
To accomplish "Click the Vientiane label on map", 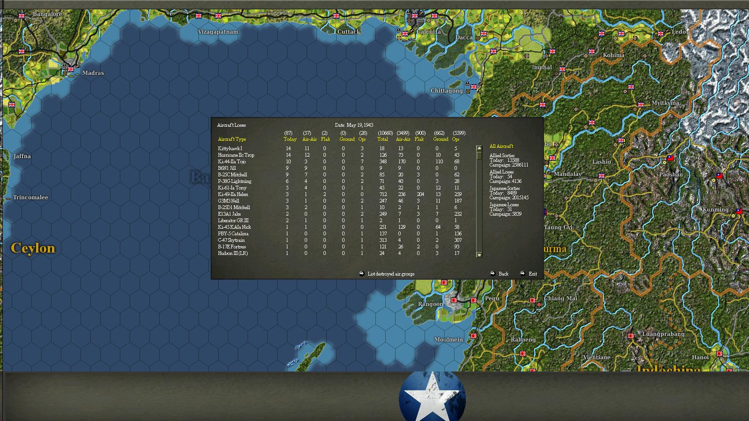I will tap(596, 357).
